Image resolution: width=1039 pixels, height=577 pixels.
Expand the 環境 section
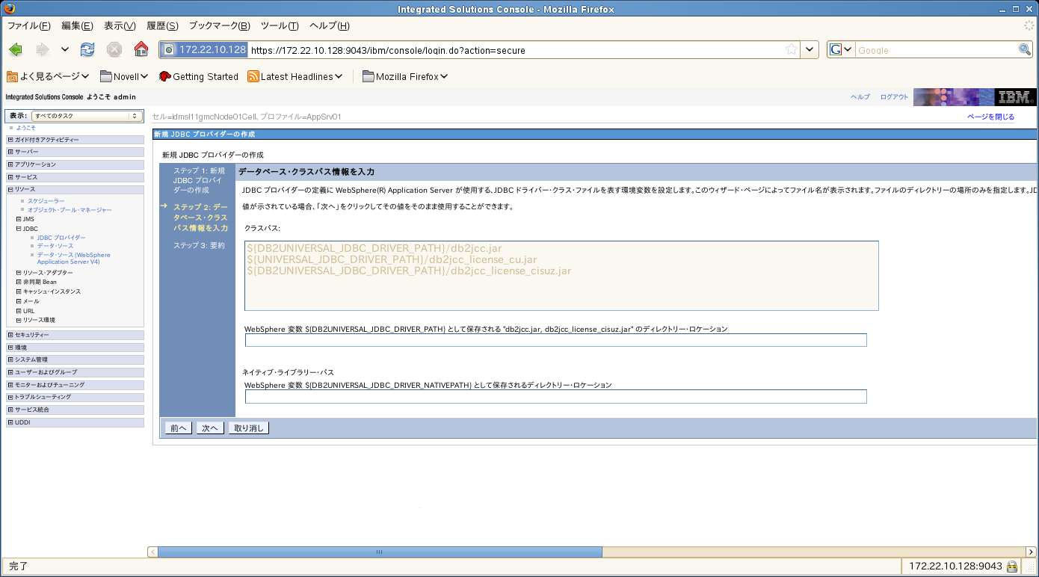(x=10, y=348)
